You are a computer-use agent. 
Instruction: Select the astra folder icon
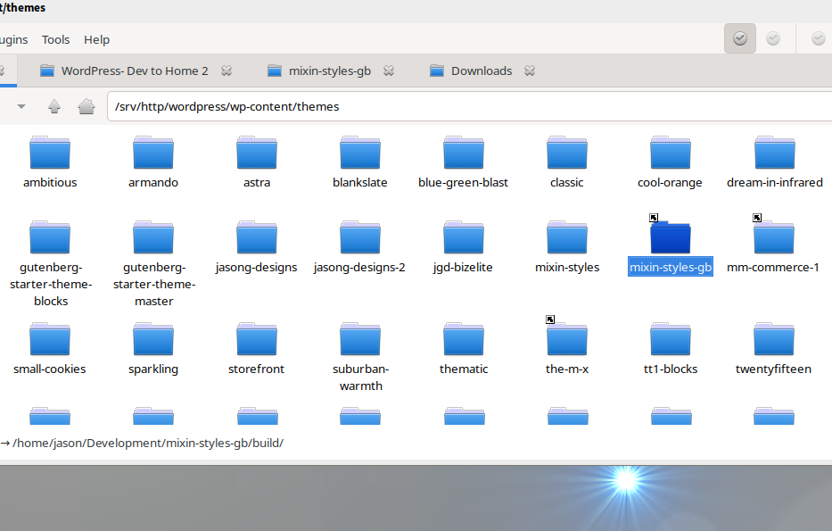(257, 153)
